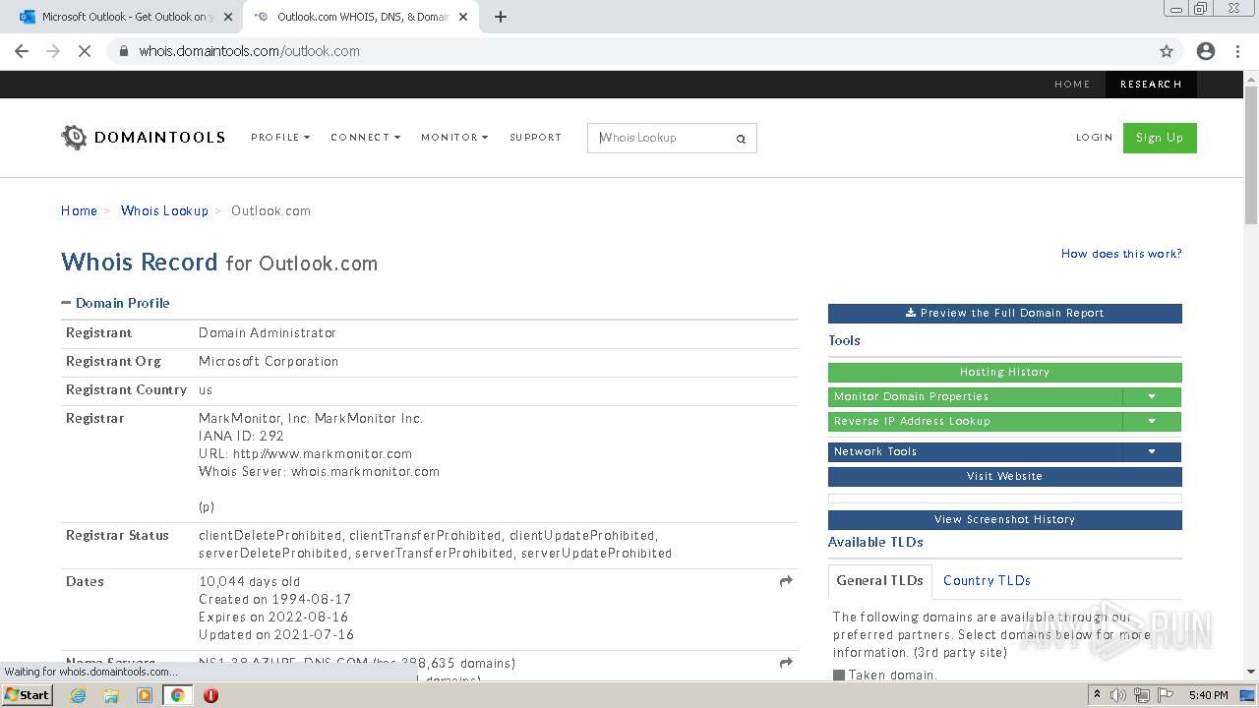
Task: Click View Screenshot History button
Action: [1004, 519]
